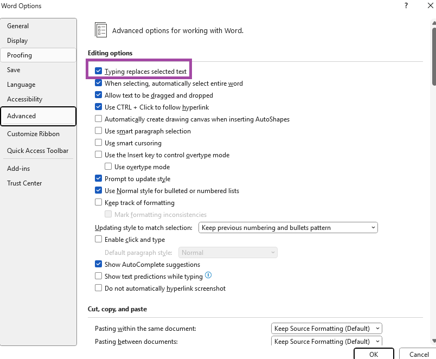Click the vertical scrollbar thumb
The height and width of the screenshot is (359, 436).
coord(434,56)
